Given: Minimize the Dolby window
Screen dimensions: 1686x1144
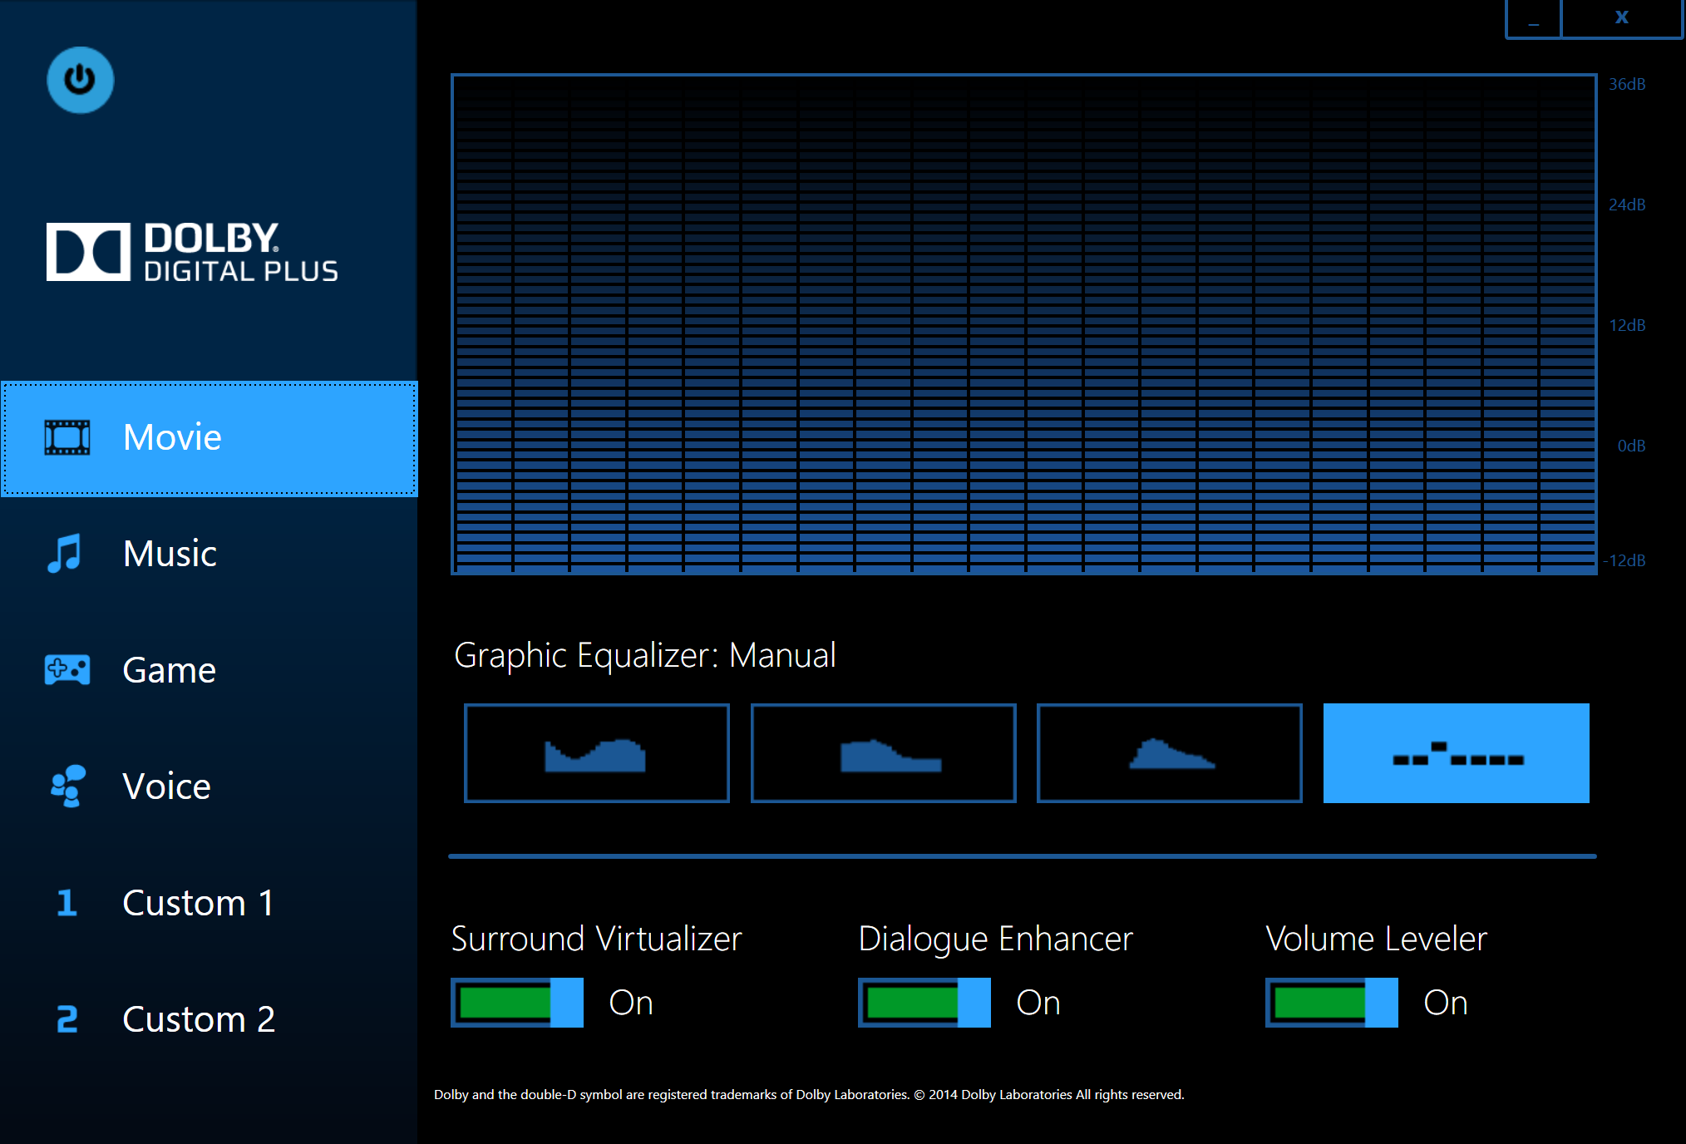Looking at the screenshot, I should tap(1534, 19).
